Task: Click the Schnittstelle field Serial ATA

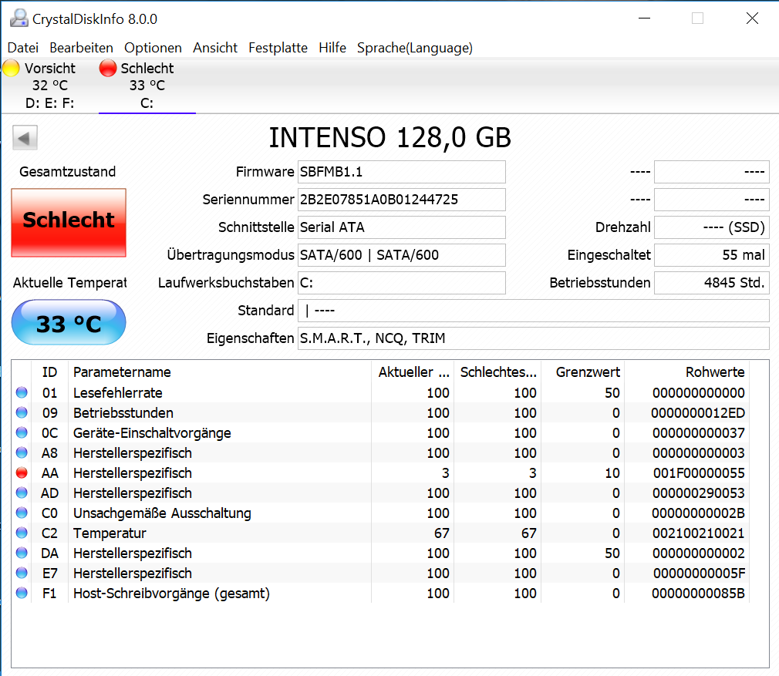Action: 401,227
